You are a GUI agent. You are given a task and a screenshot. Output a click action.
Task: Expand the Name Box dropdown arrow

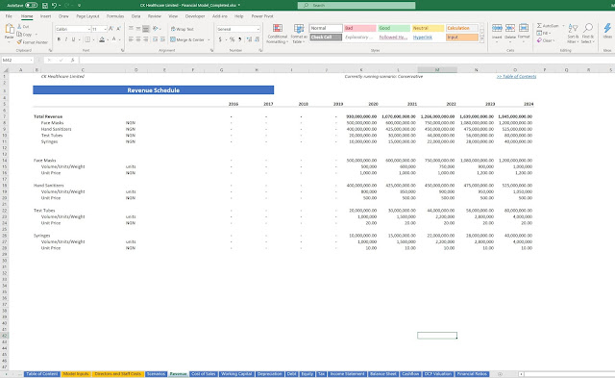point(31,60)
